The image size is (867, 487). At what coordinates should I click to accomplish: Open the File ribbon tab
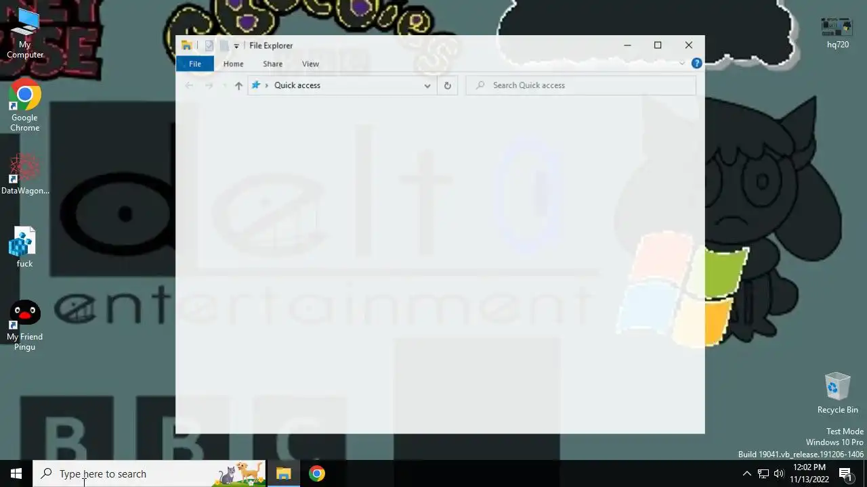tap(195, 64)
